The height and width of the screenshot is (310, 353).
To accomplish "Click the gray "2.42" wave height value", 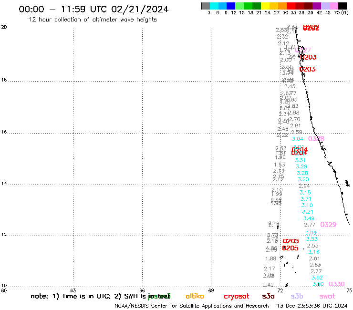I will point(268,285).
